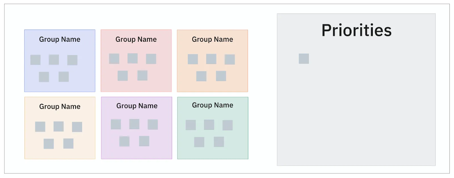Select the orange group's name label

coord(212,39)
